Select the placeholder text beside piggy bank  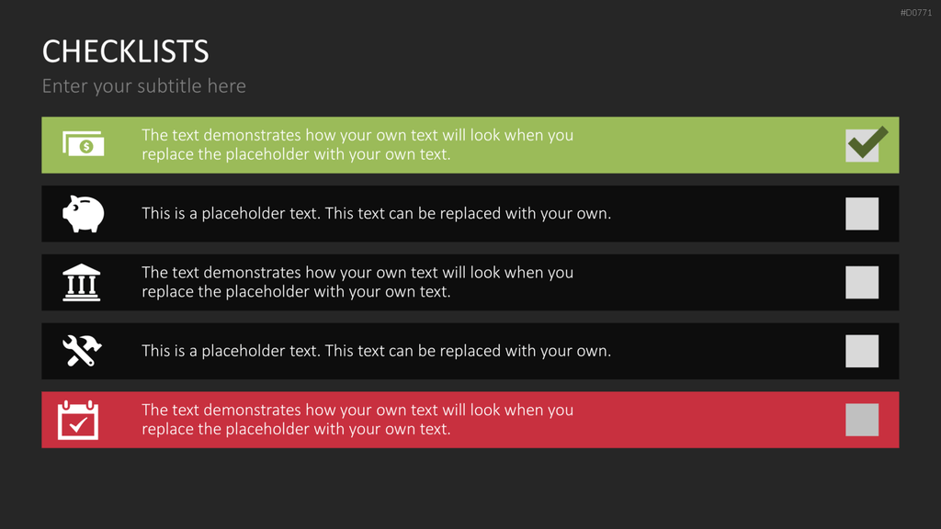(x=376, y=213)
